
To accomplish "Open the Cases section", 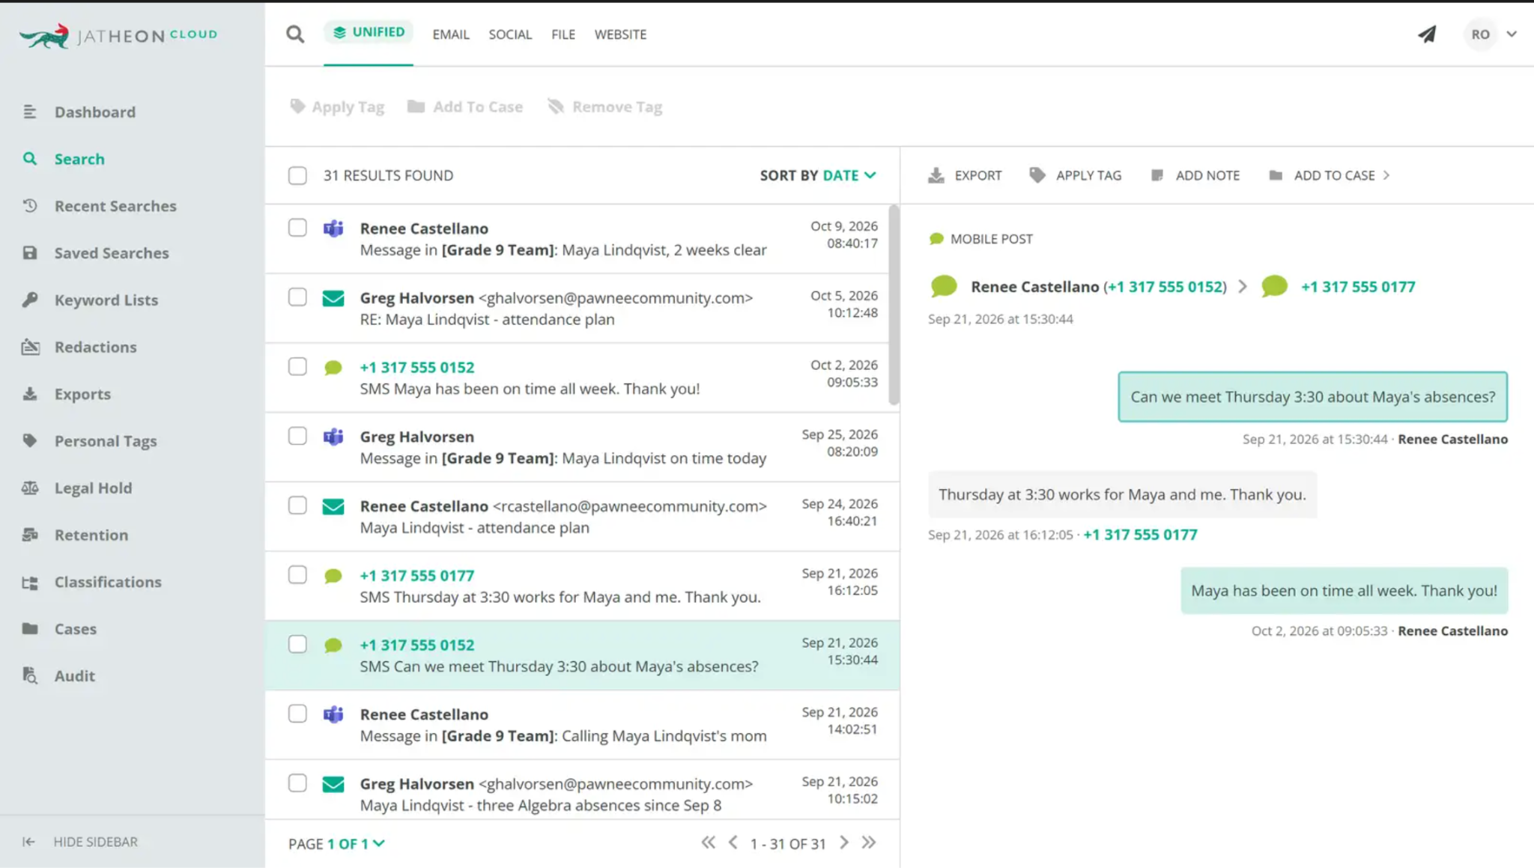I will pyautogui.click(x=75, y=629).
